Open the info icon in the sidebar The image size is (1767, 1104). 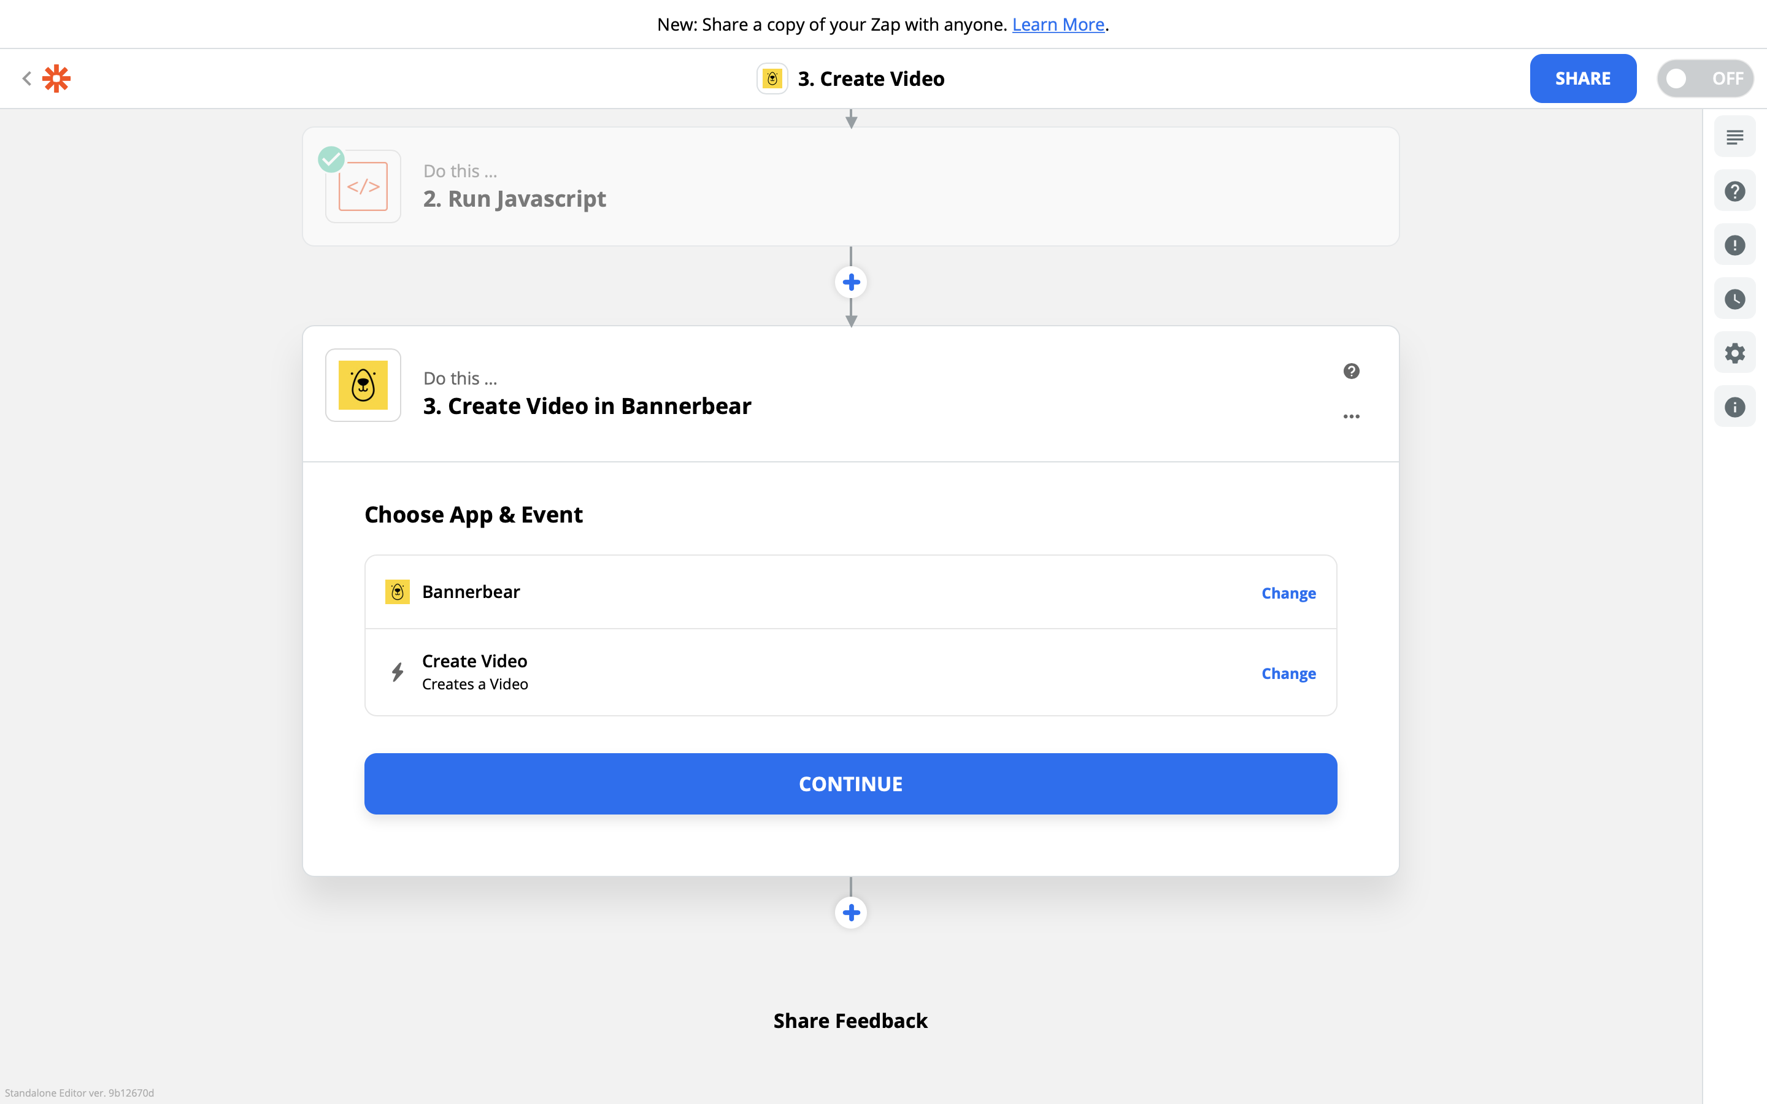[1735, 407]
